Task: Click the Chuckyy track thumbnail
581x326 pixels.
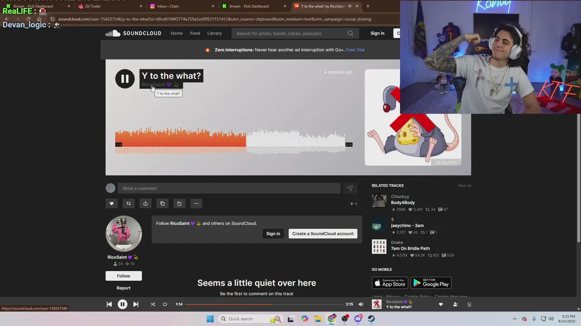Action: point(379,201)
